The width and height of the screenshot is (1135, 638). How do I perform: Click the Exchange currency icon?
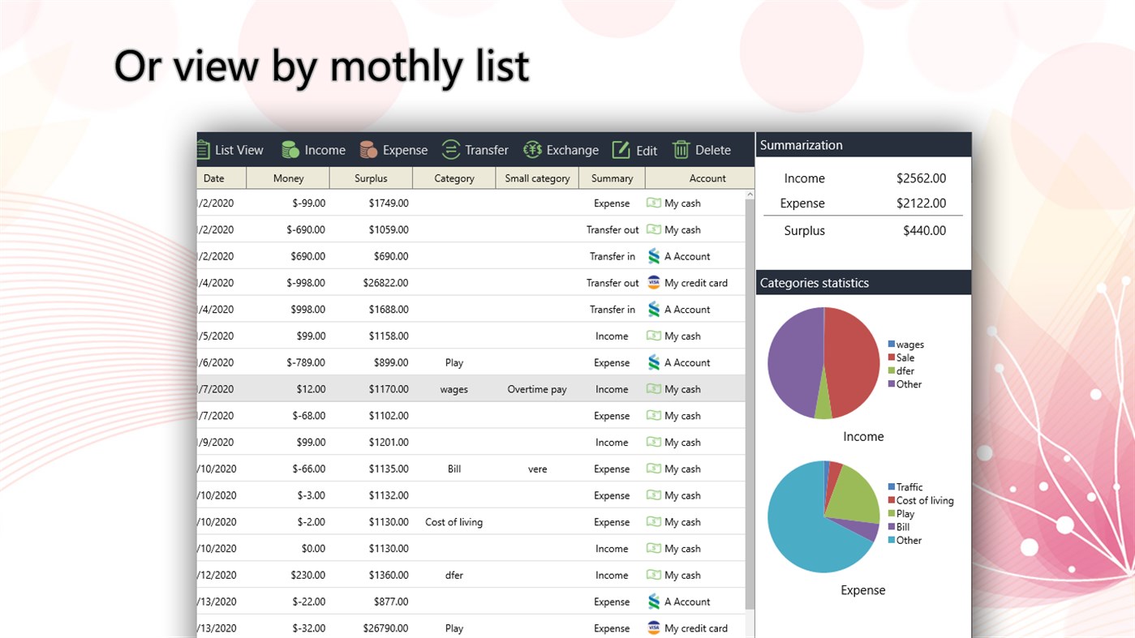click(532, 149)
